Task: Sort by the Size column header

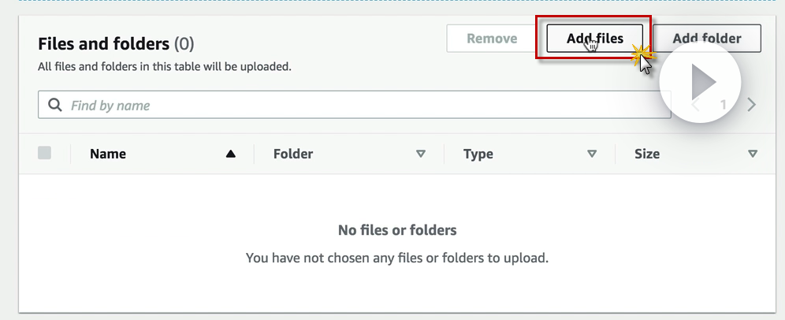Action: tap(647, 154)
